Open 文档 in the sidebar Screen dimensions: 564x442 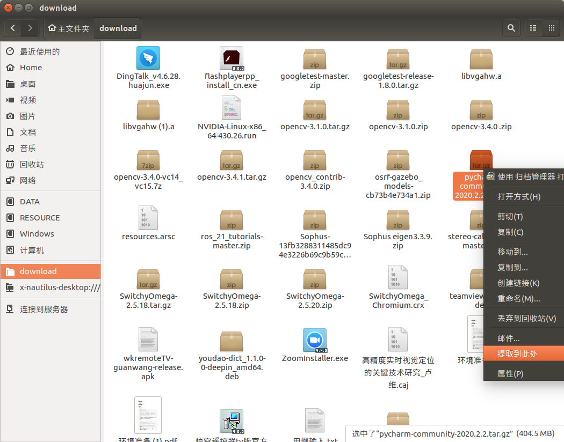50,132
